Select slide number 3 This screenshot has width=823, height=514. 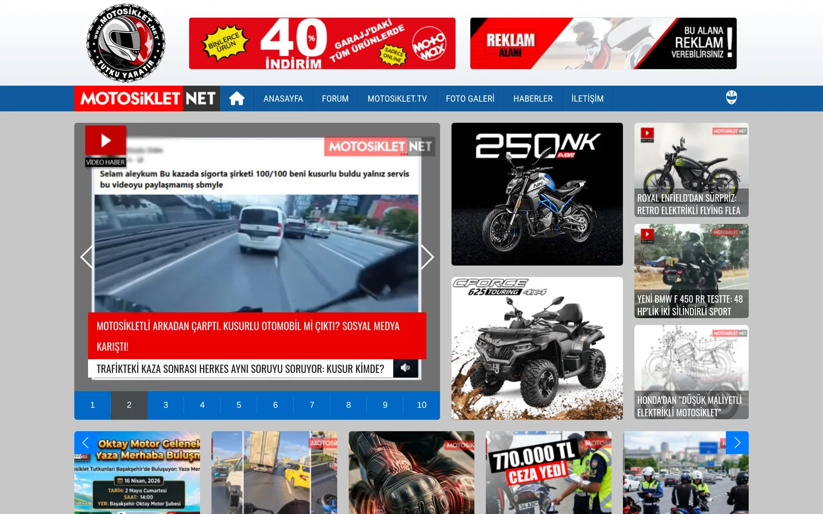[166, 405]
